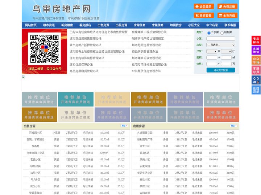
Task: Open 小区大全 navigation item
Action: (x=194, y=25)
